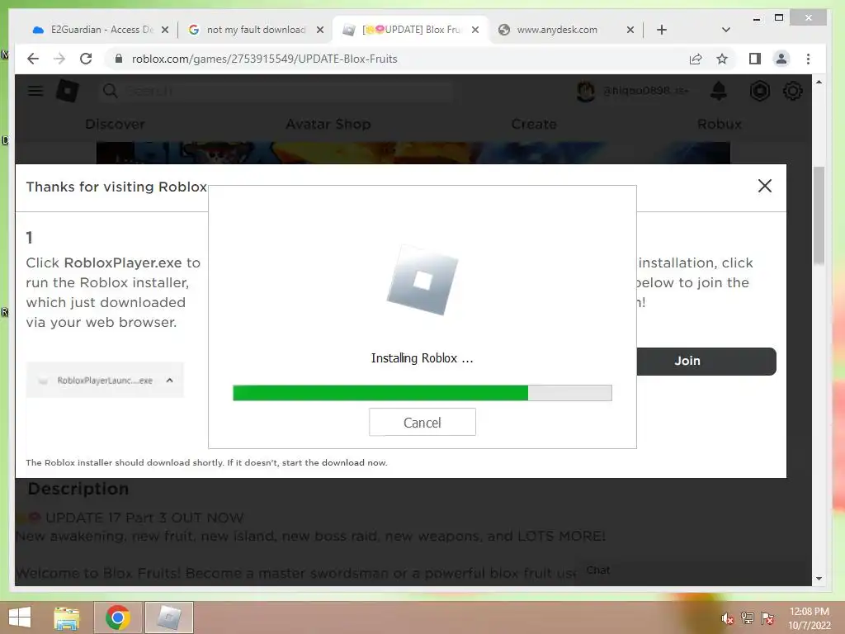Open File Explorer from the taskbar
This screenshot has height=634, width=845.
[67, 617]
